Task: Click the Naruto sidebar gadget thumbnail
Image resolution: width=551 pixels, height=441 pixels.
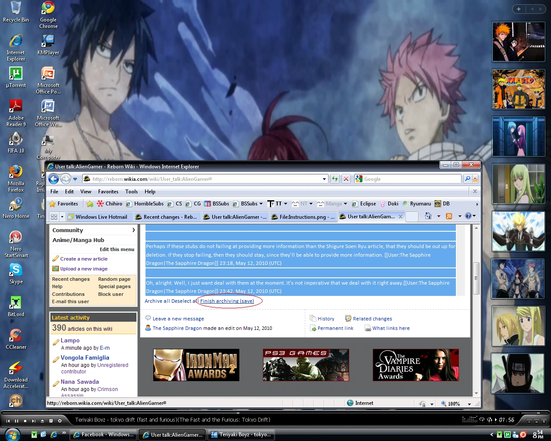Action: [518, 89]
